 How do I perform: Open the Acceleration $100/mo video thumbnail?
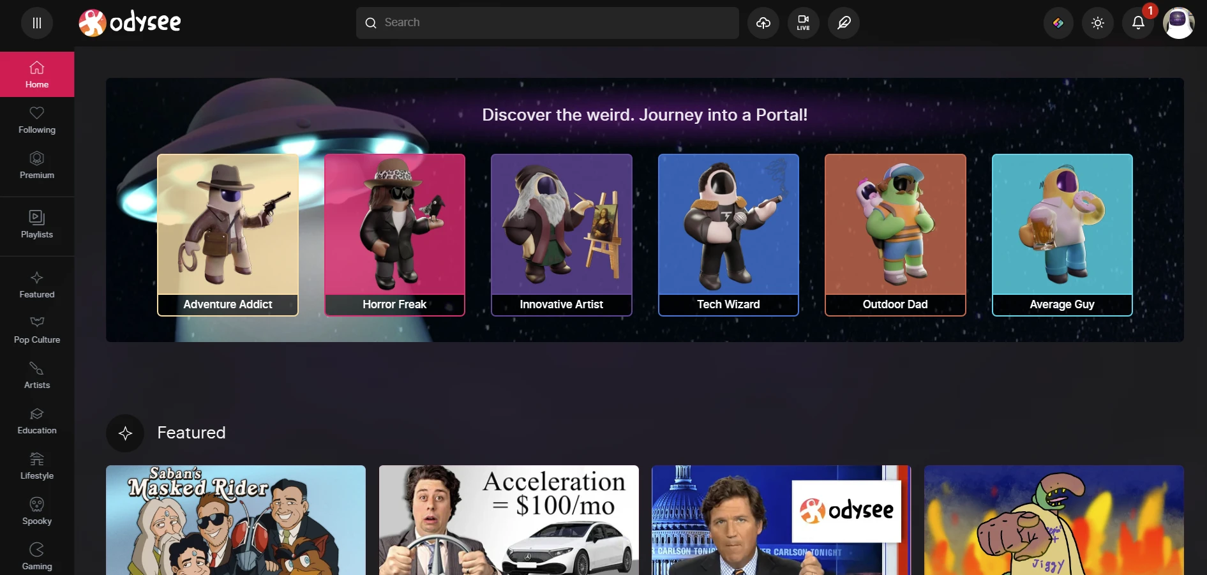point(509,519)
